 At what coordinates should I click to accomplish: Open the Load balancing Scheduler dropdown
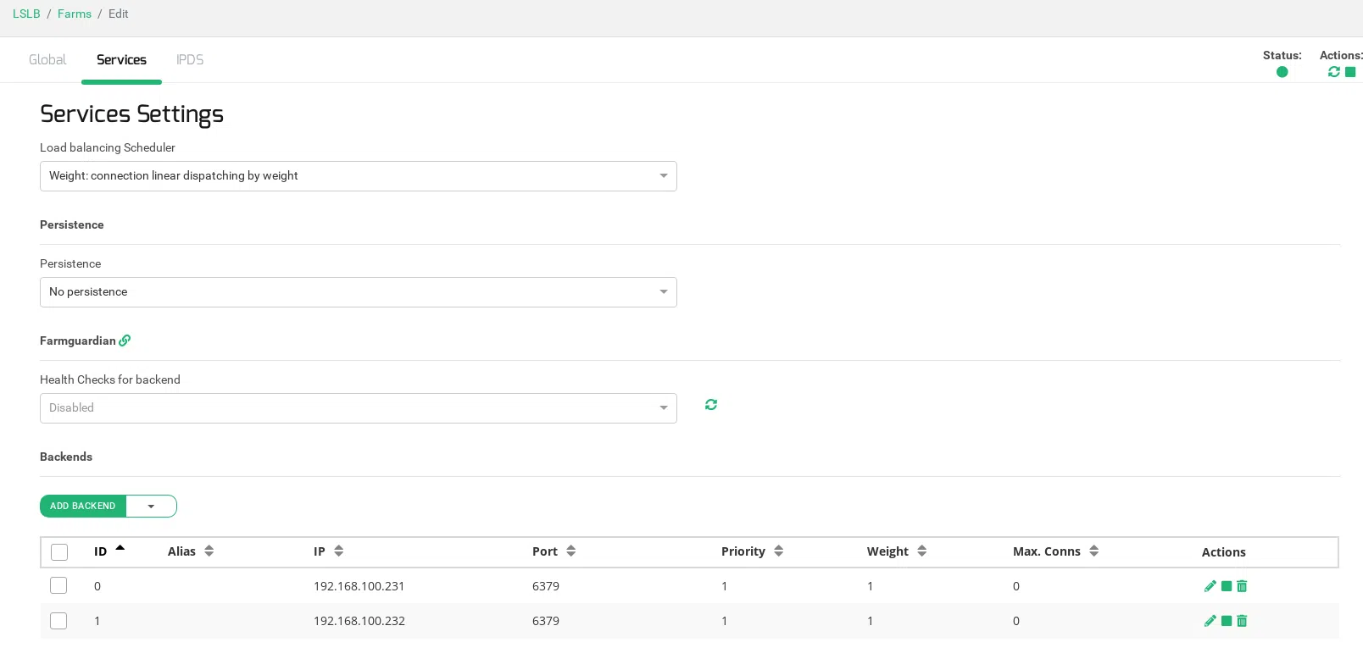[x=358, y=176]
